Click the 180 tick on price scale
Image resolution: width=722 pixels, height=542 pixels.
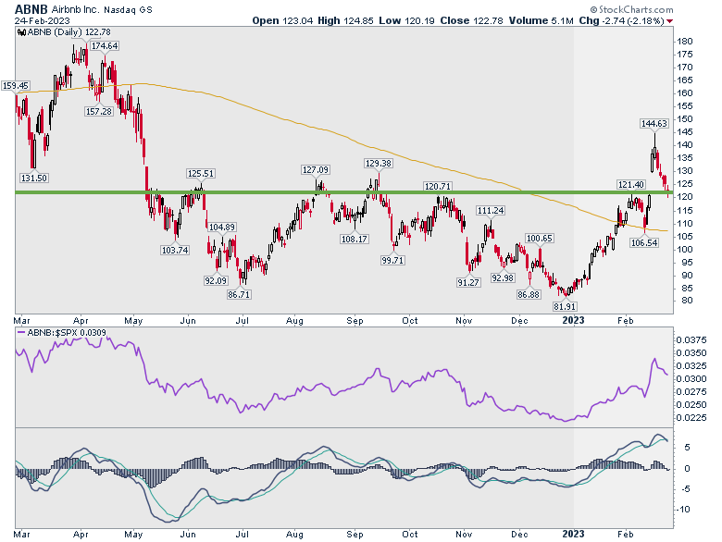[685, 42]
